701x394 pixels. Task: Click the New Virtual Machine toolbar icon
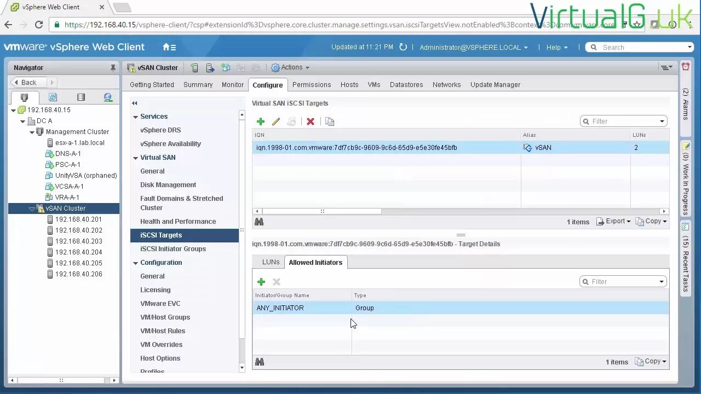(x=226, y=68)
